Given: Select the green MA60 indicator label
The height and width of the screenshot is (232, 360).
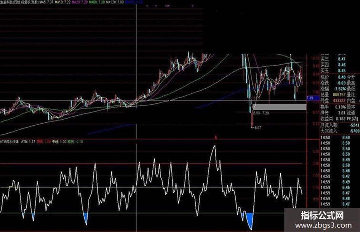Looking at the screenshot, I should 97,2.
